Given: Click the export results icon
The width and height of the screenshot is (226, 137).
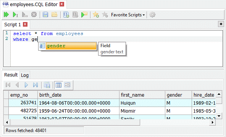Looking at the screenshot, I should point(47,85).
